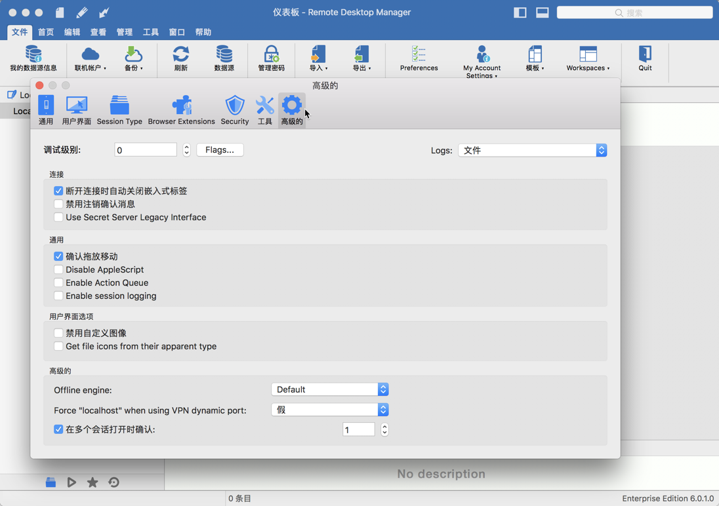Enable the Enable session logging option
The width and height of the screenshot is (719, 506).
[x=58, y=296]
